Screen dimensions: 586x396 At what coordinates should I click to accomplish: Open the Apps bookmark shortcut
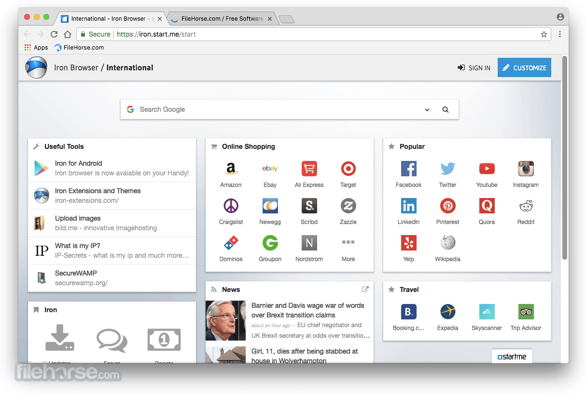(x=36, y=48)
